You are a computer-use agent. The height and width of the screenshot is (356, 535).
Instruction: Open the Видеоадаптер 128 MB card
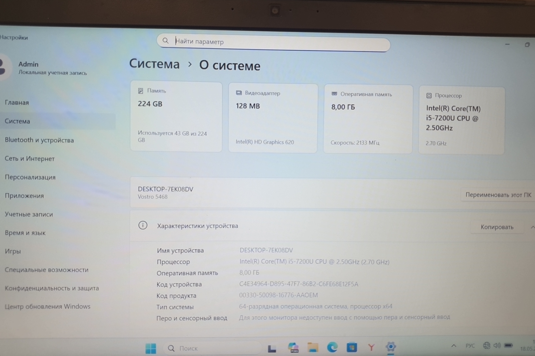click(273, 118)
